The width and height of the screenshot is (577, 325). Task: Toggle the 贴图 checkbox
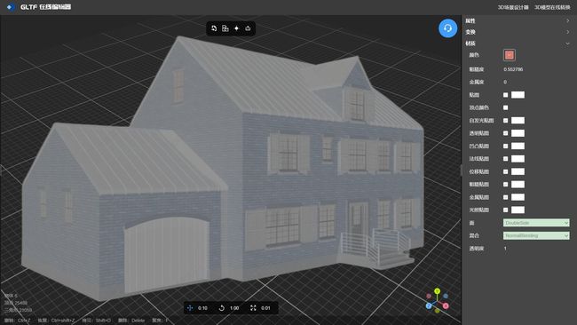coord(506,95)
